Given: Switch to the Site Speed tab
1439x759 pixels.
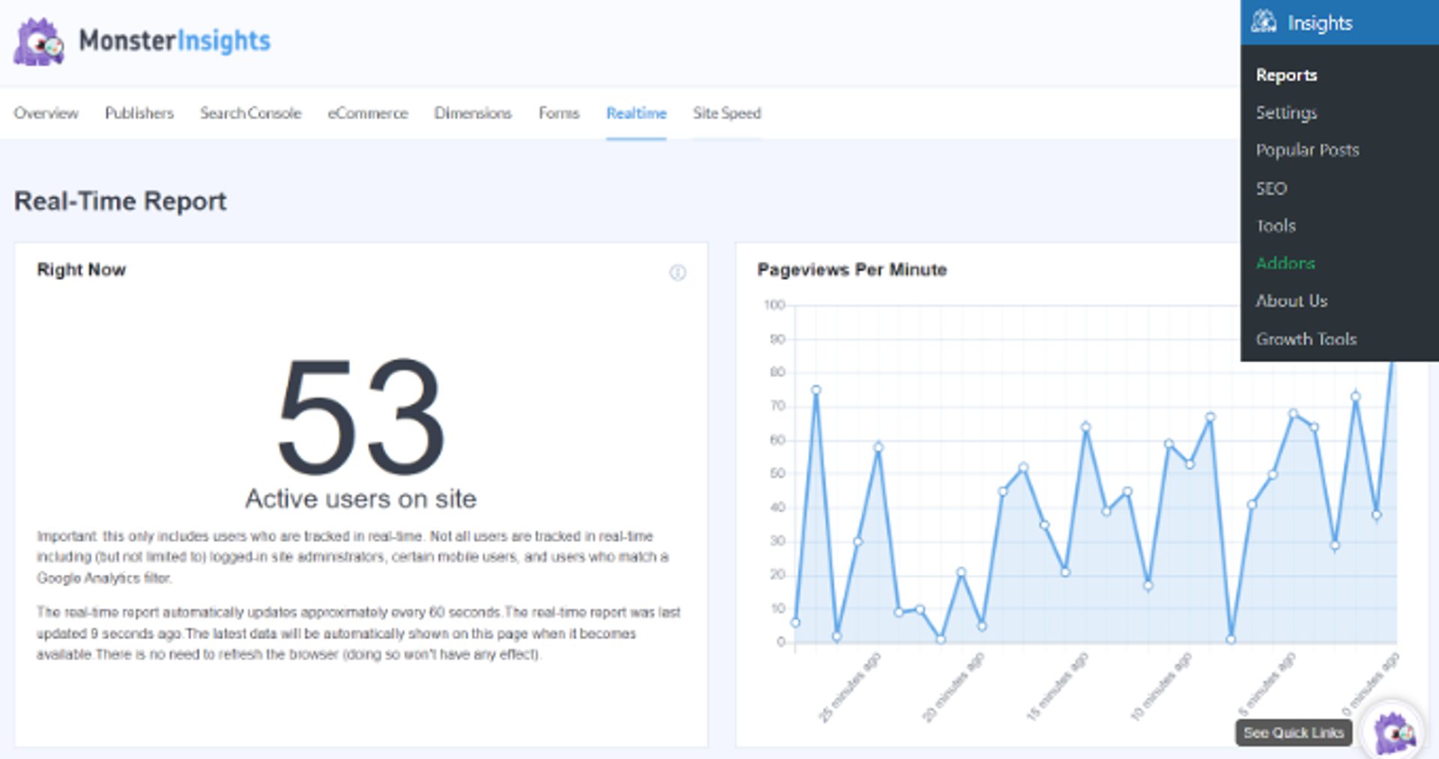Looking at the screenshot, I should (726, 114).
